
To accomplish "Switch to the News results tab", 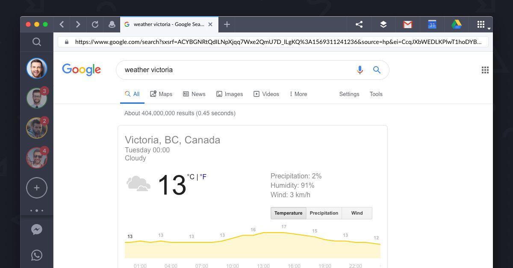I will 194,94.
